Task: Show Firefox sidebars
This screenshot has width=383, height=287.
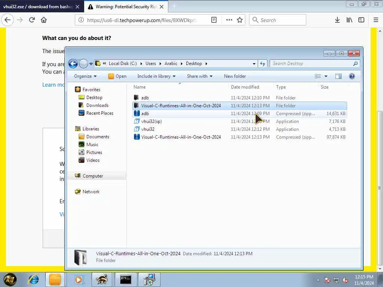Action: (361, 20)
